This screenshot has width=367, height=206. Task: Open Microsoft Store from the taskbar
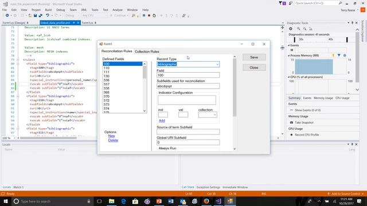click(x=135, y=201)
